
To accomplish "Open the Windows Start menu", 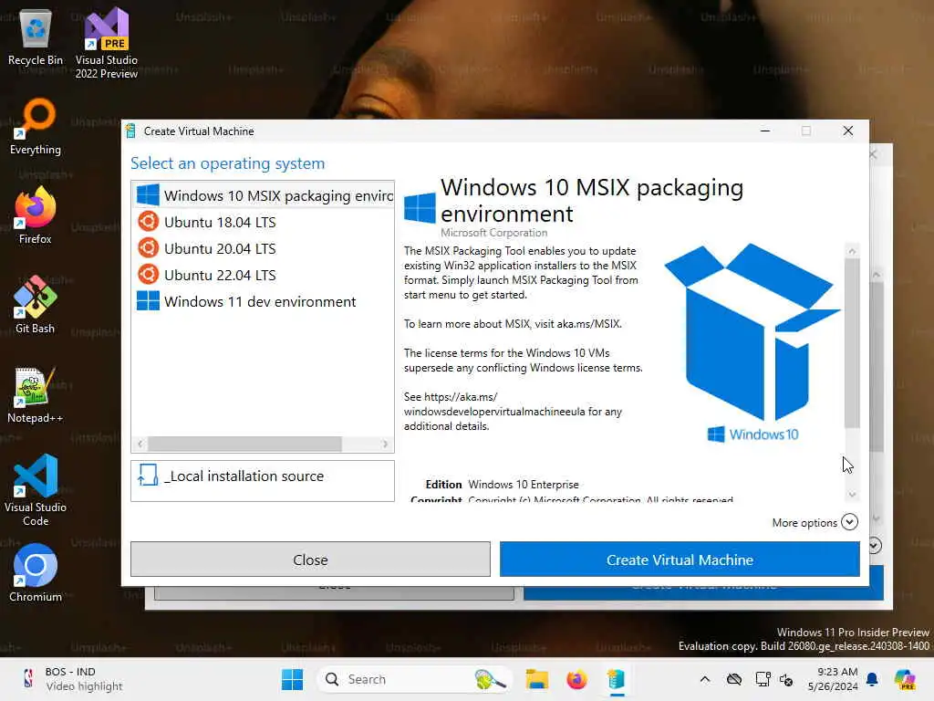I will pyautogui.click(x=292, y=679).
